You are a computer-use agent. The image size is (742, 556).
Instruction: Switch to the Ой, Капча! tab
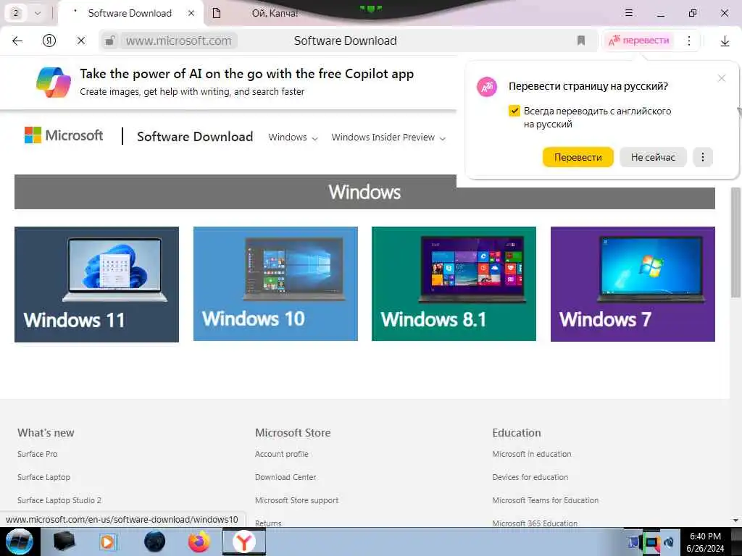(x=275, y=13)
